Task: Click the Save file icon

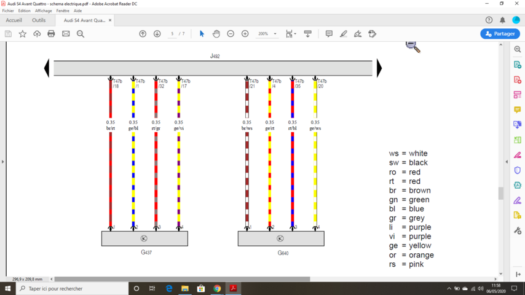Action: 8,34
